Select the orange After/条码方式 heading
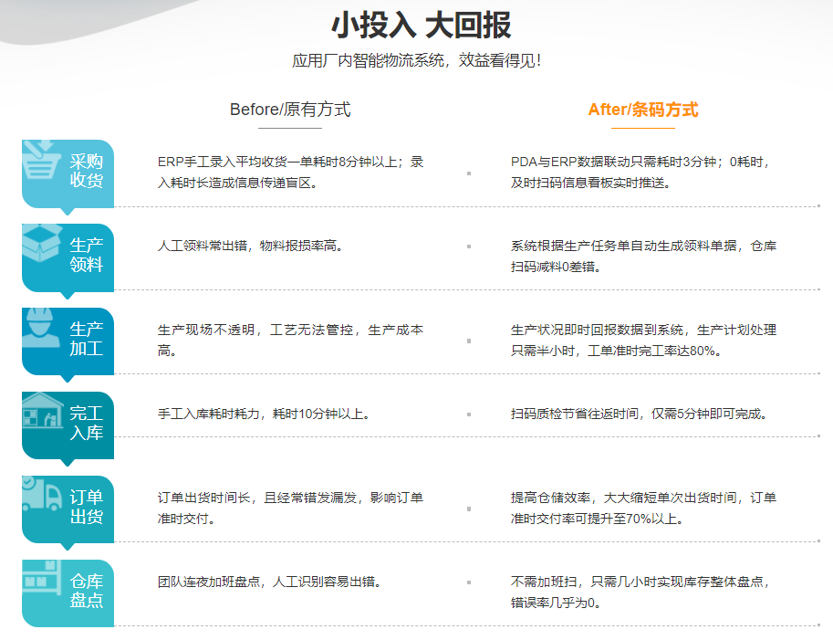Image resolution: width=833 pixels, height=640 pixels. point(642,110)
